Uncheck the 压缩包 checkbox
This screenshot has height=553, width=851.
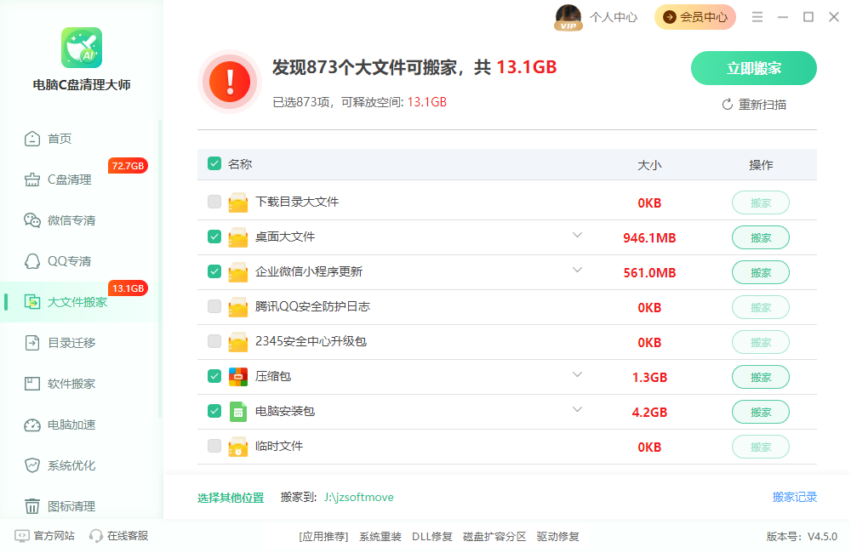pyautogui.click(x=214, y=376)
